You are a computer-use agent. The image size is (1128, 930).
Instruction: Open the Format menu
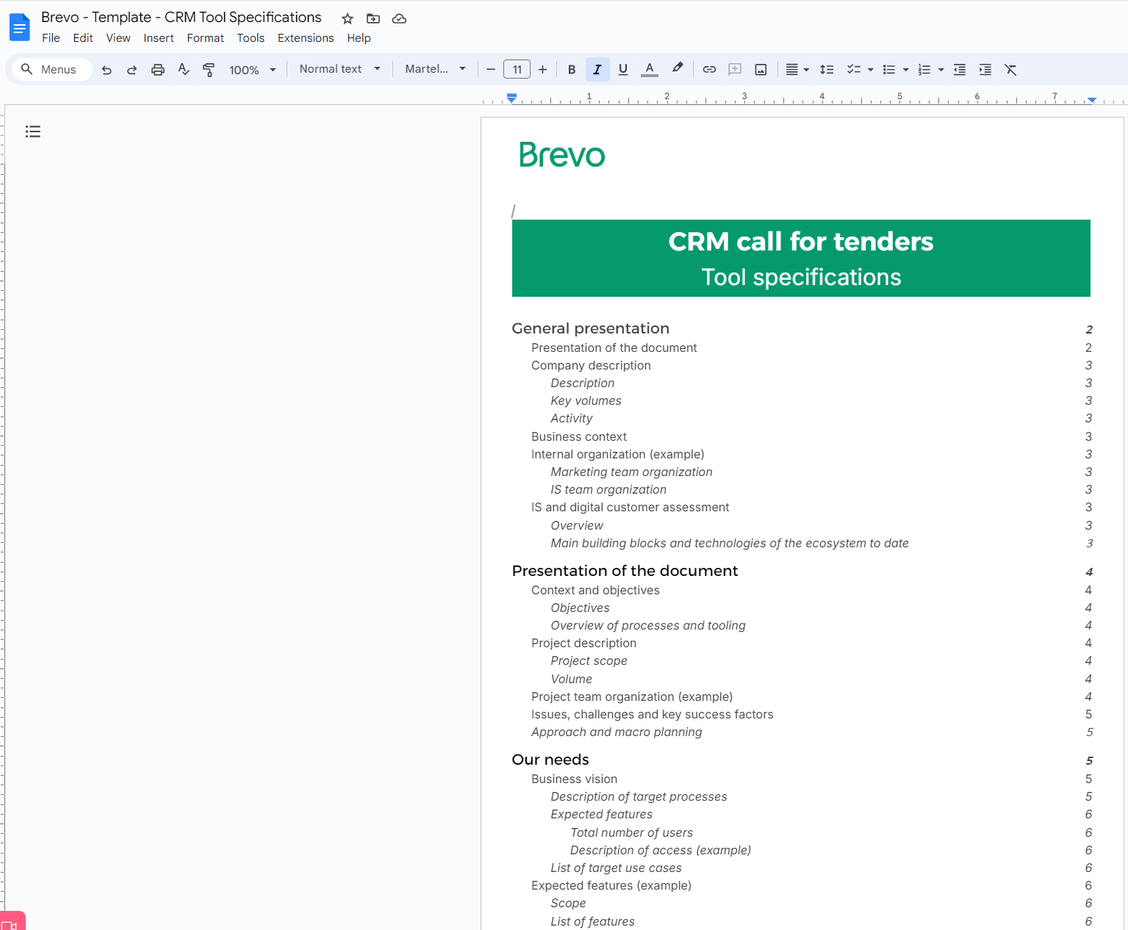point(205,38)
